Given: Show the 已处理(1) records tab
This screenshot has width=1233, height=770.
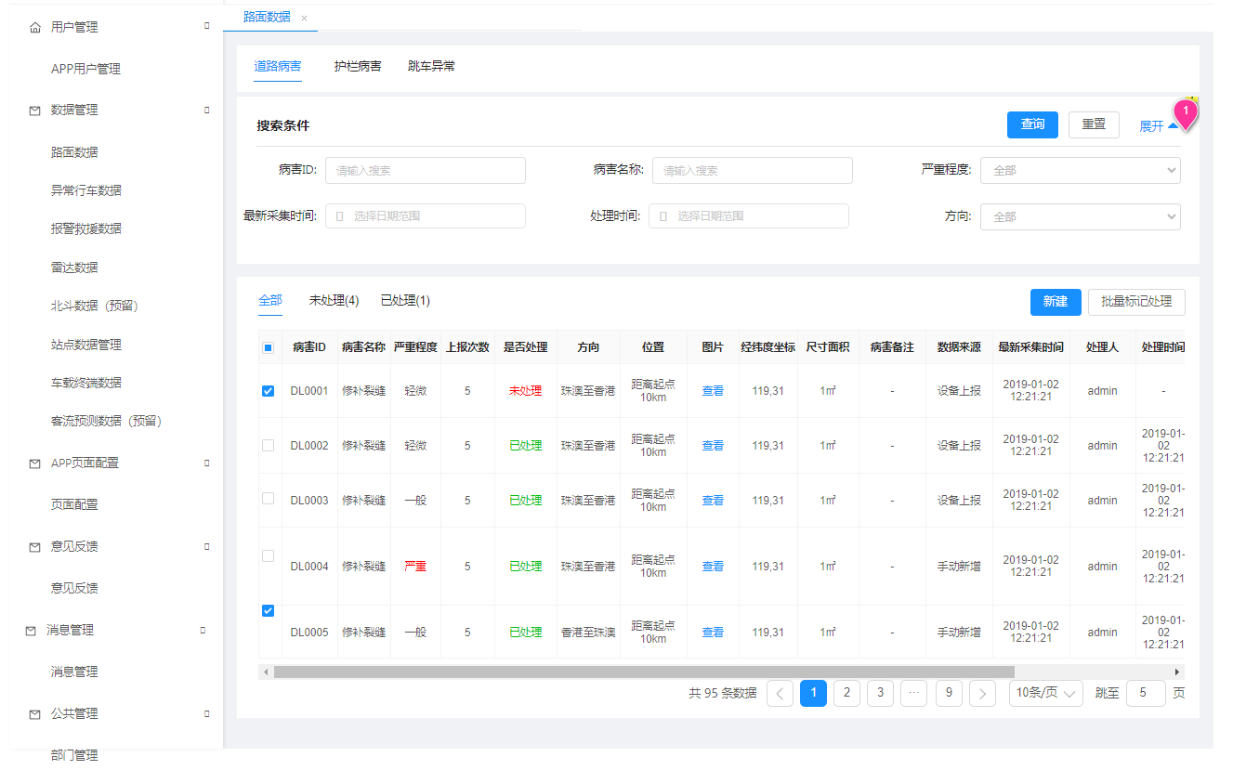Looking at the screenshot, I should click(405, 301).
